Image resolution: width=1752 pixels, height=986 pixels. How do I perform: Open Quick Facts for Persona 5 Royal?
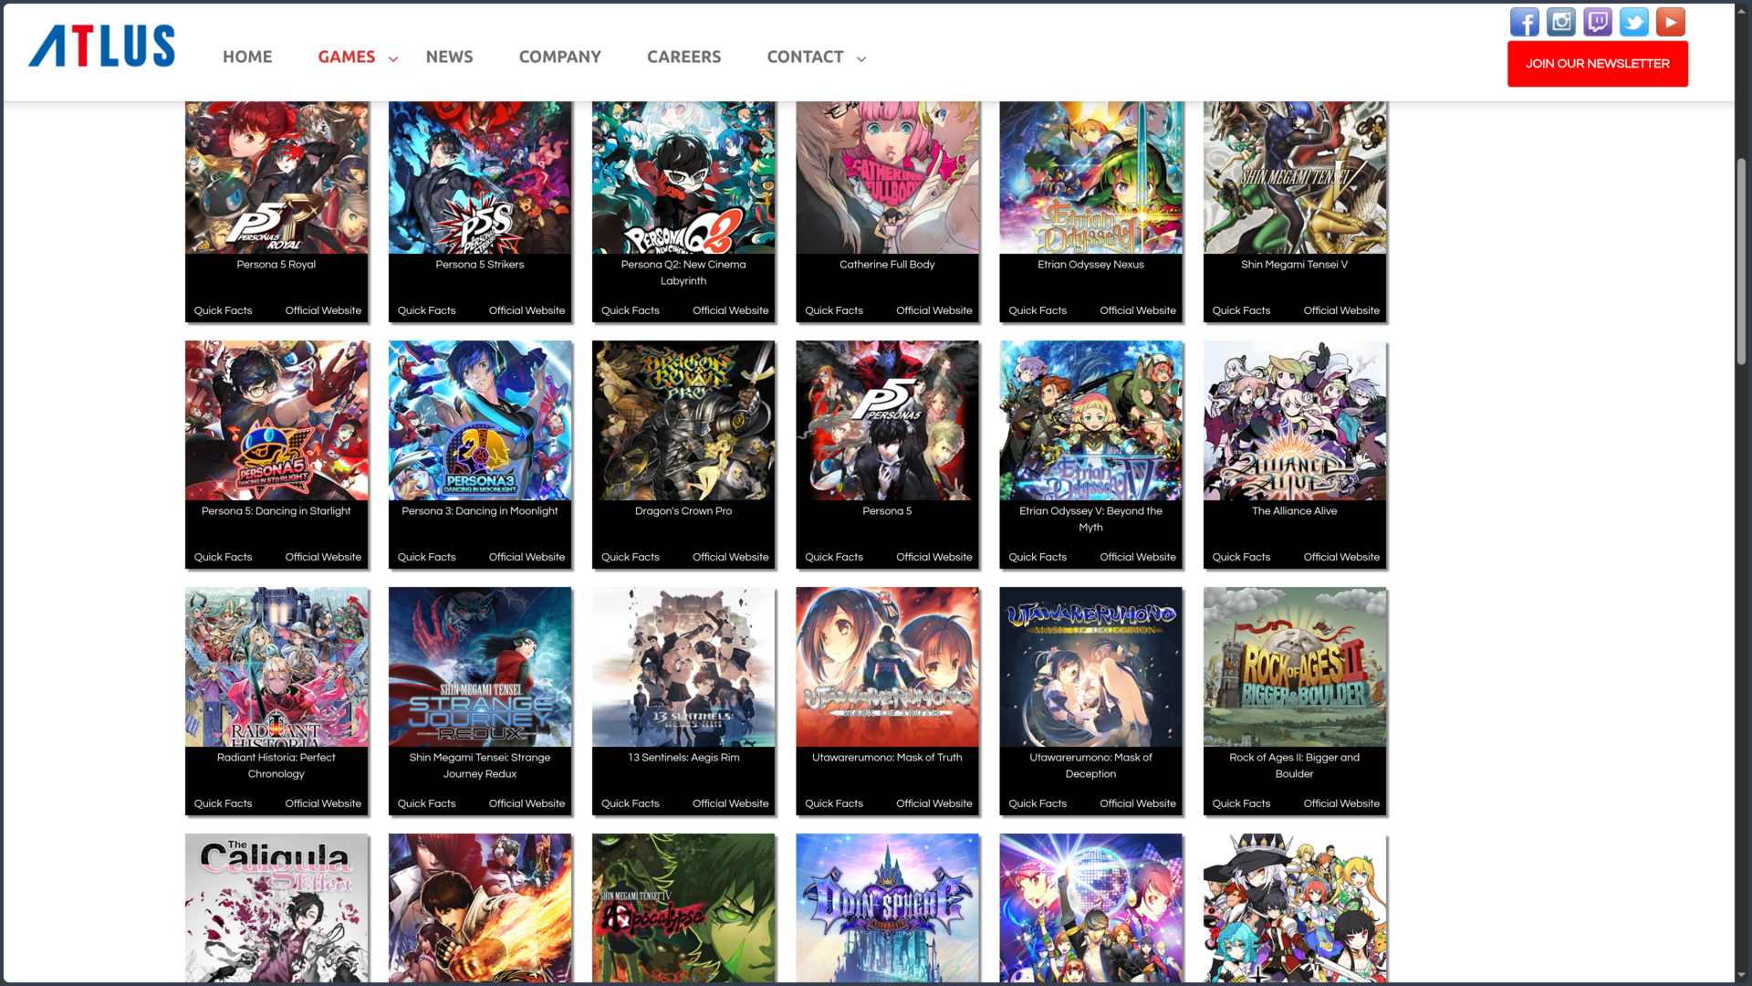pos(223,310)
